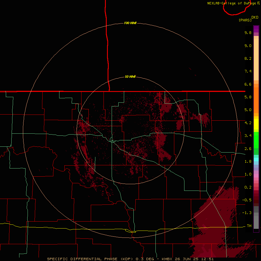Click the -0.5 legend value
The width and height of the screenshot is (261, 261).
click(247, 200)
